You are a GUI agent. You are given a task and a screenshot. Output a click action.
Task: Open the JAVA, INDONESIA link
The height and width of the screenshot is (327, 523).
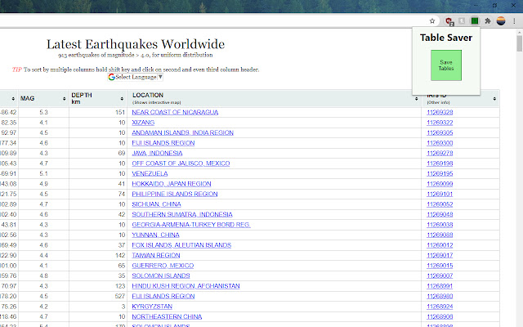point(157,153)
